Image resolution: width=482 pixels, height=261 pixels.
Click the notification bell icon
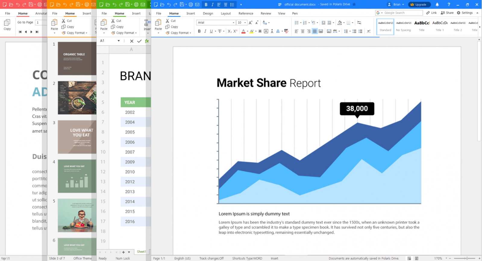click(x=437, y=5)
